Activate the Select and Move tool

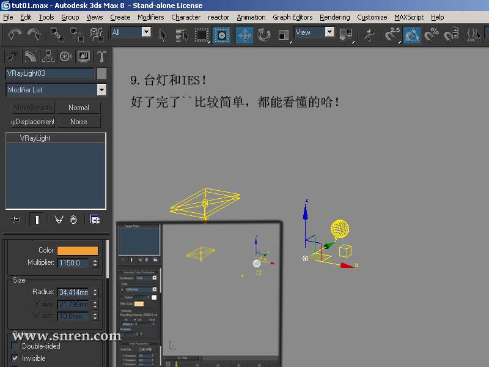tap(244, 35)
